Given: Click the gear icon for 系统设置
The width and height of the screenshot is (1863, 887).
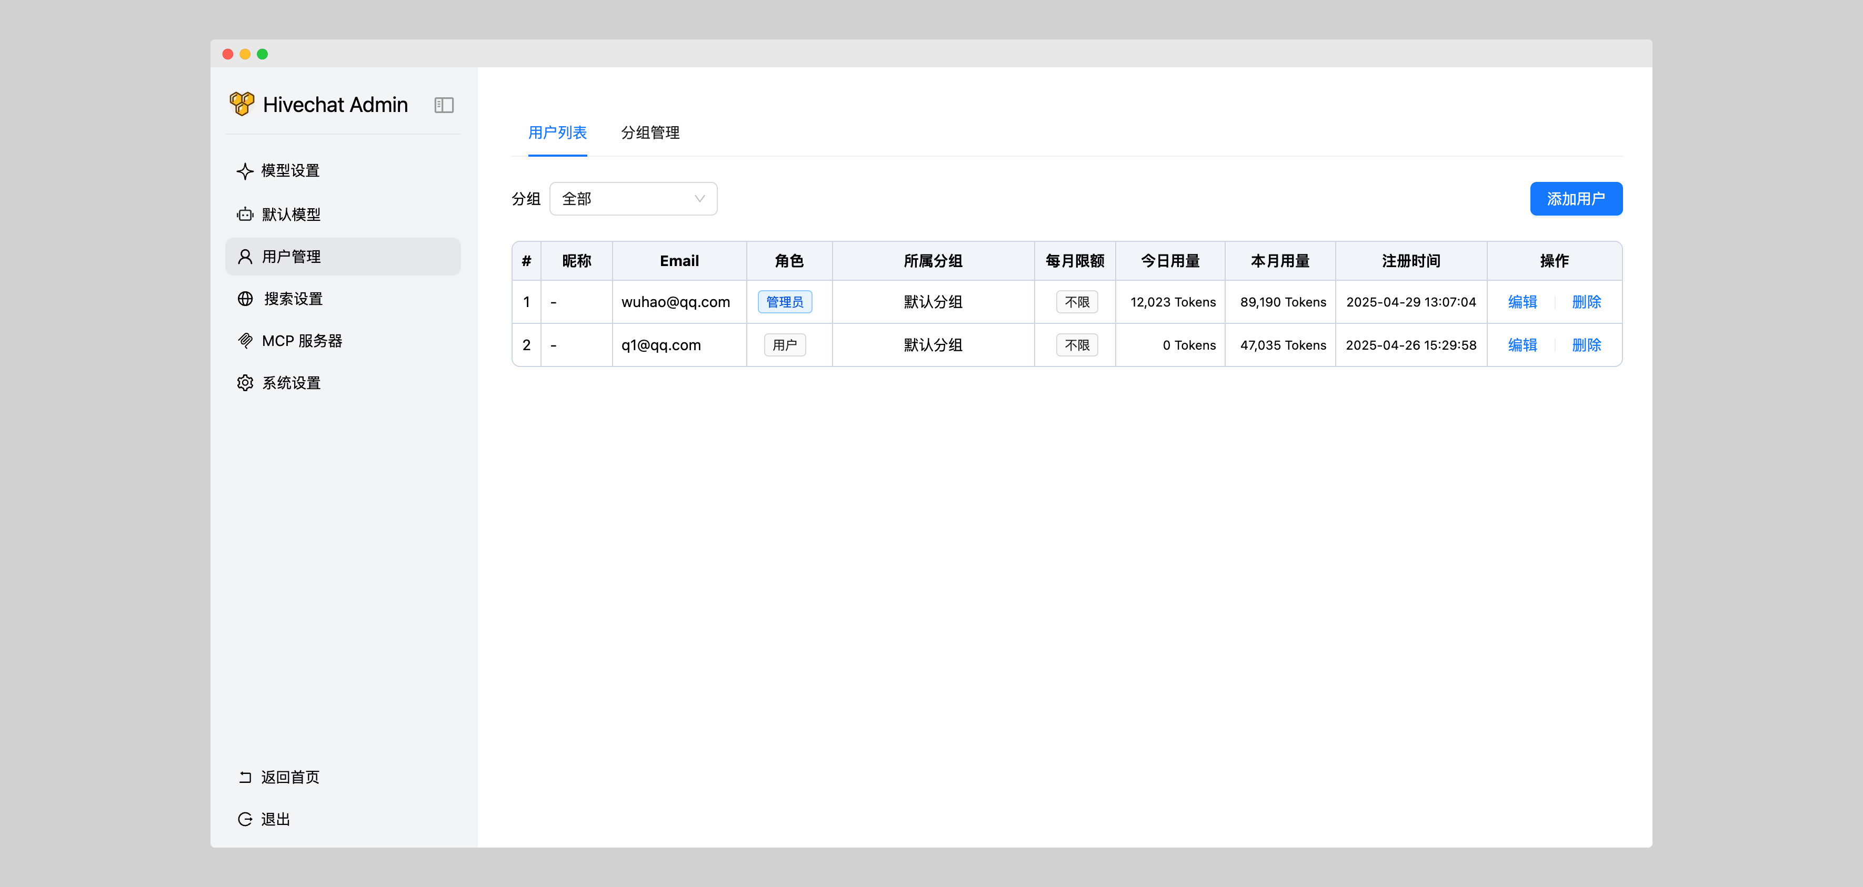Looking at the screenshot, I should point(245,383).
